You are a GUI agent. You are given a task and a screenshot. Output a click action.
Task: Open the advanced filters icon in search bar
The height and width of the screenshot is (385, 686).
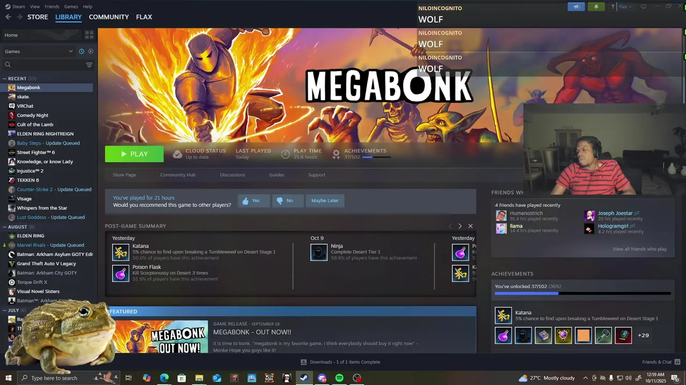(89, 65)
